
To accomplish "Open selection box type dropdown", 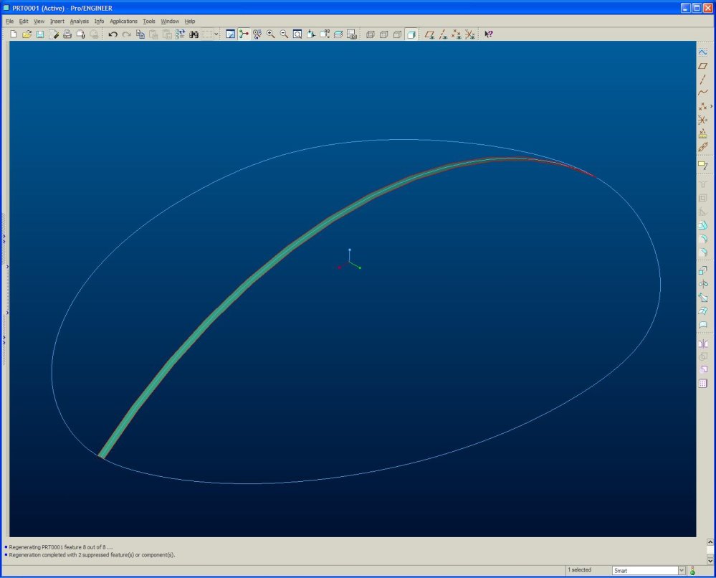I will click(x=216, y=34).
